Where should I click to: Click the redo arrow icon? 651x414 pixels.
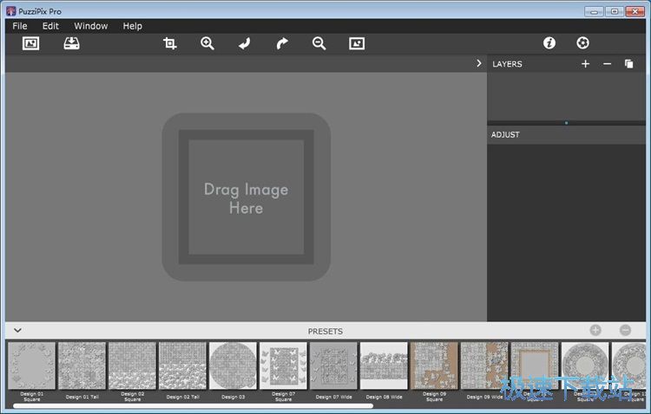tap(282, 43)
